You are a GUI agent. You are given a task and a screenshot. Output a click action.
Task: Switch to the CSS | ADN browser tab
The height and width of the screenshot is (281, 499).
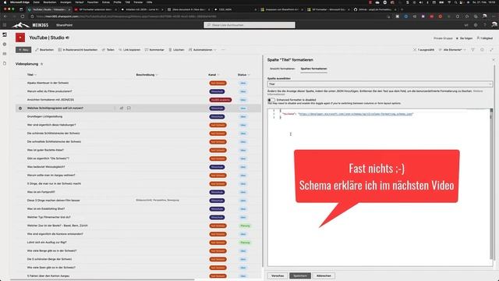point(235,9)
